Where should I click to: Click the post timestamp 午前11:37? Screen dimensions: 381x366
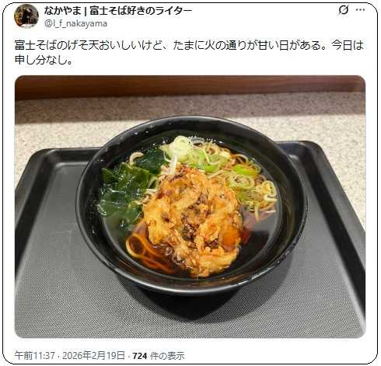(x=34, y=355)
